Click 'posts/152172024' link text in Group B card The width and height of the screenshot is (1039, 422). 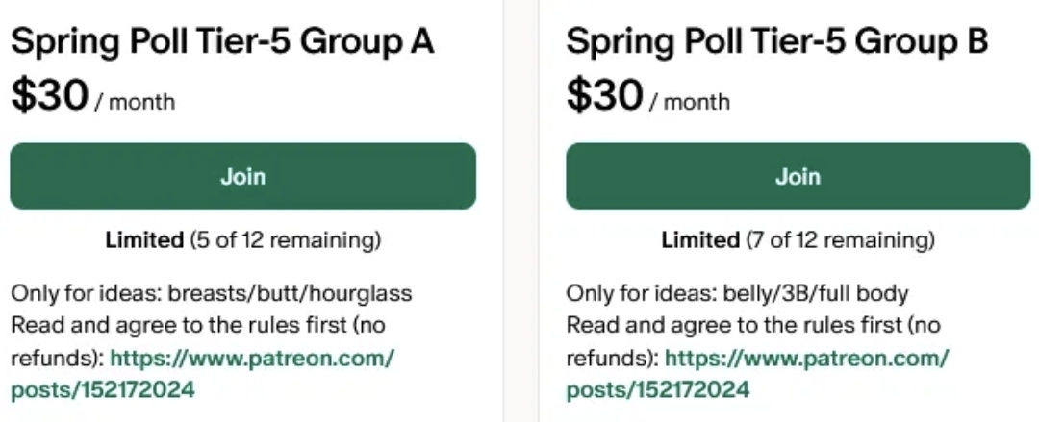(x=657, y=390)
